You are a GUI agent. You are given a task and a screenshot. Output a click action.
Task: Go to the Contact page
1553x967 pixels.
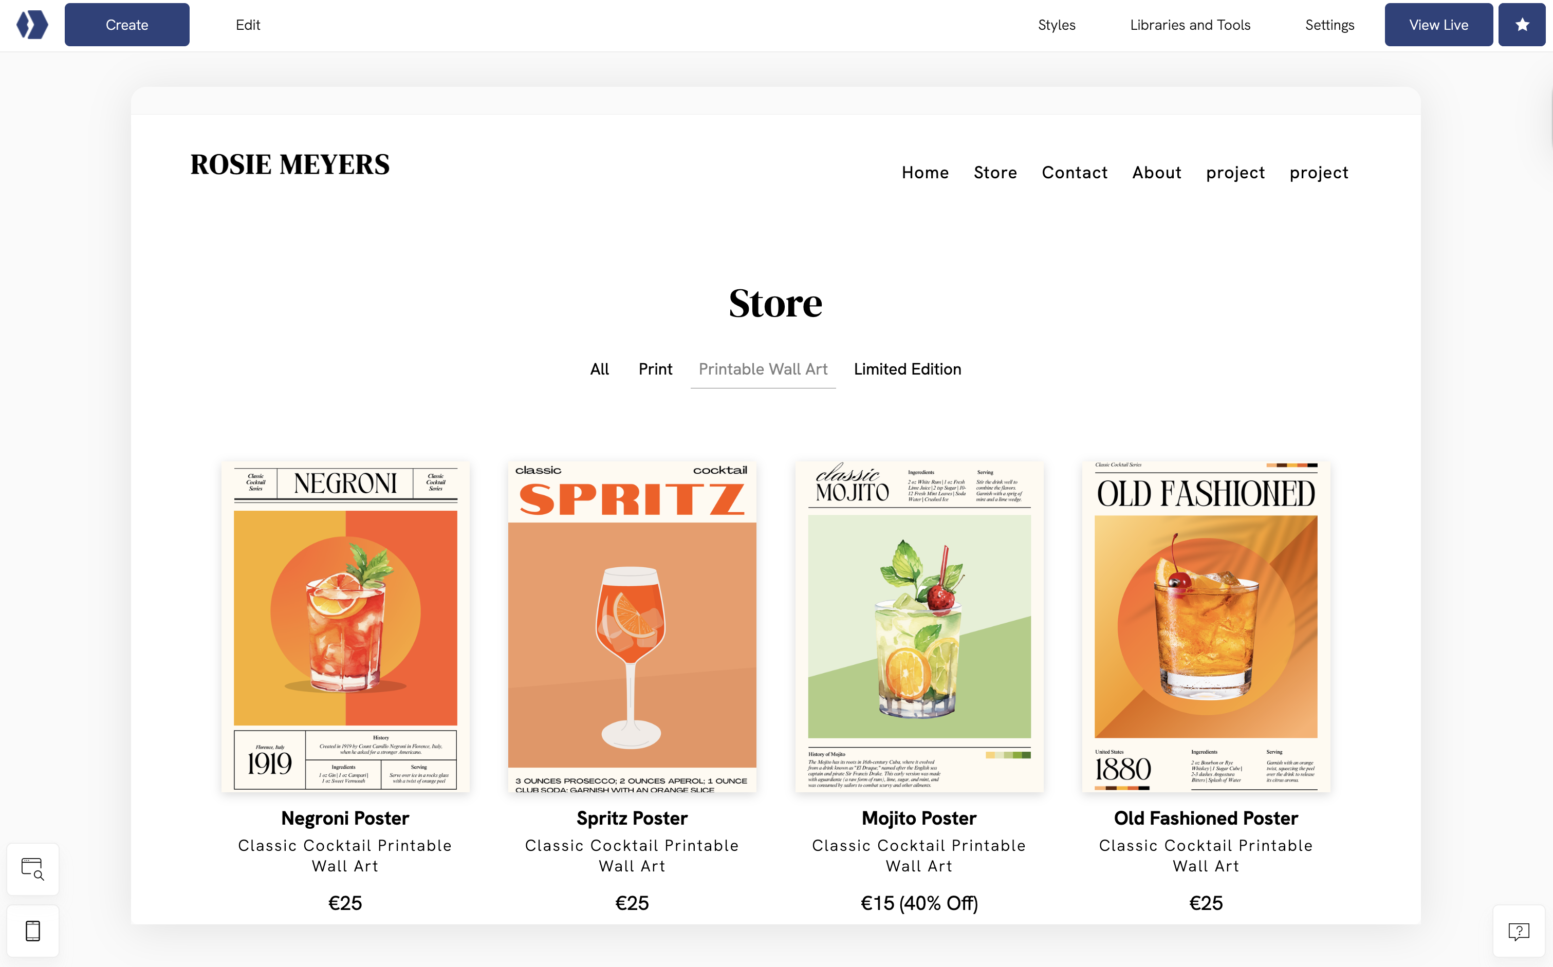click(1075, 173)
